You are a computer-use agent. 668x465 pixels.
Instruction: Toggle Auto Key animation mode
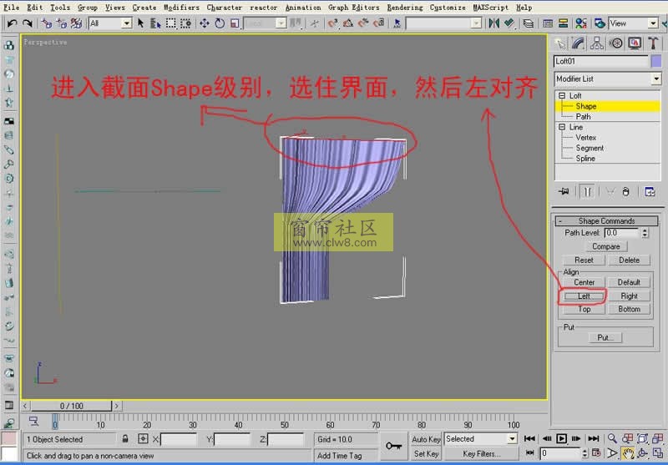(426, 439)
